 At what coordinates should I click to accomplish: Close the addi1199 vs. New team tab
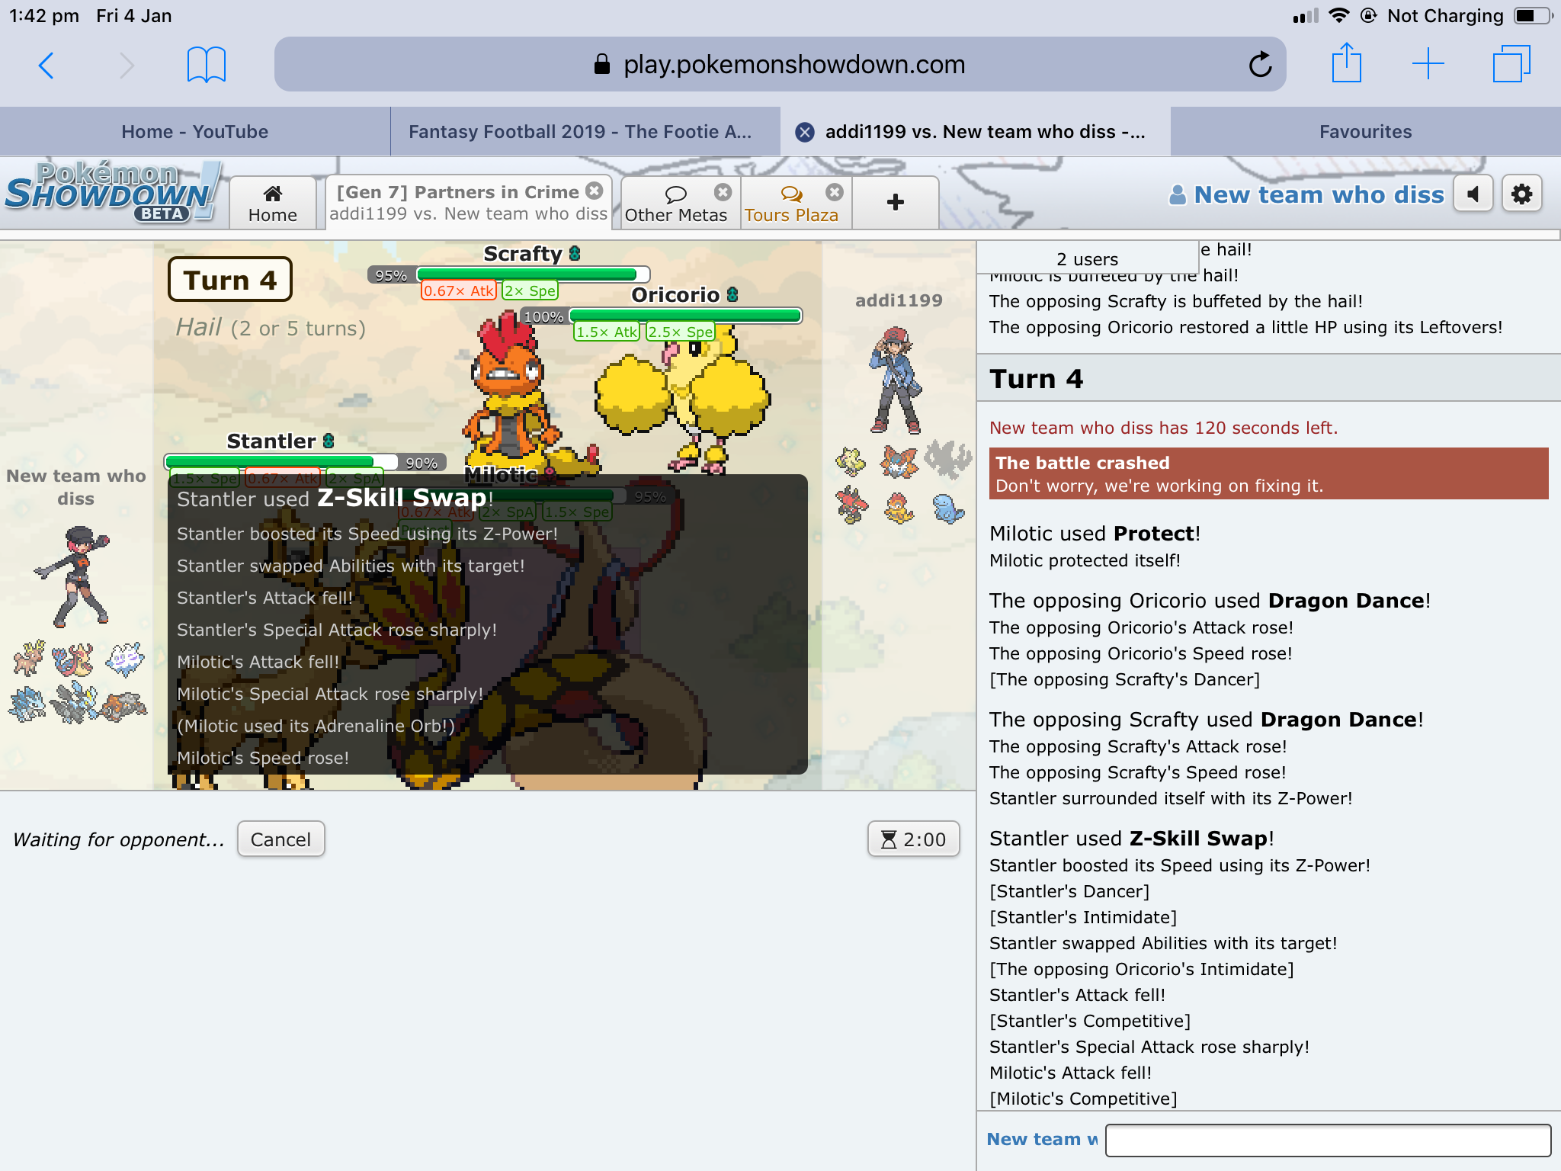(804, 133)
